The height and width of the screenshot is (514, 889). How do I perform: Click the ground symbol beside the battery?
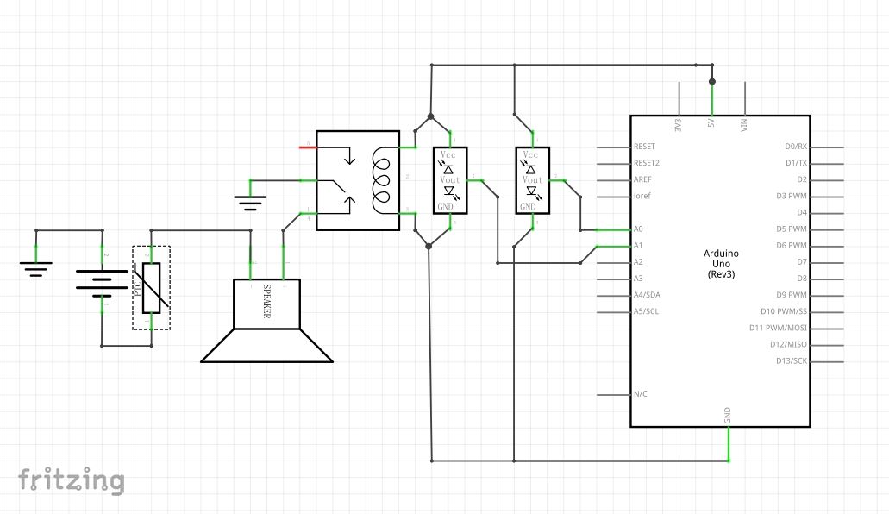pos(35,269)
